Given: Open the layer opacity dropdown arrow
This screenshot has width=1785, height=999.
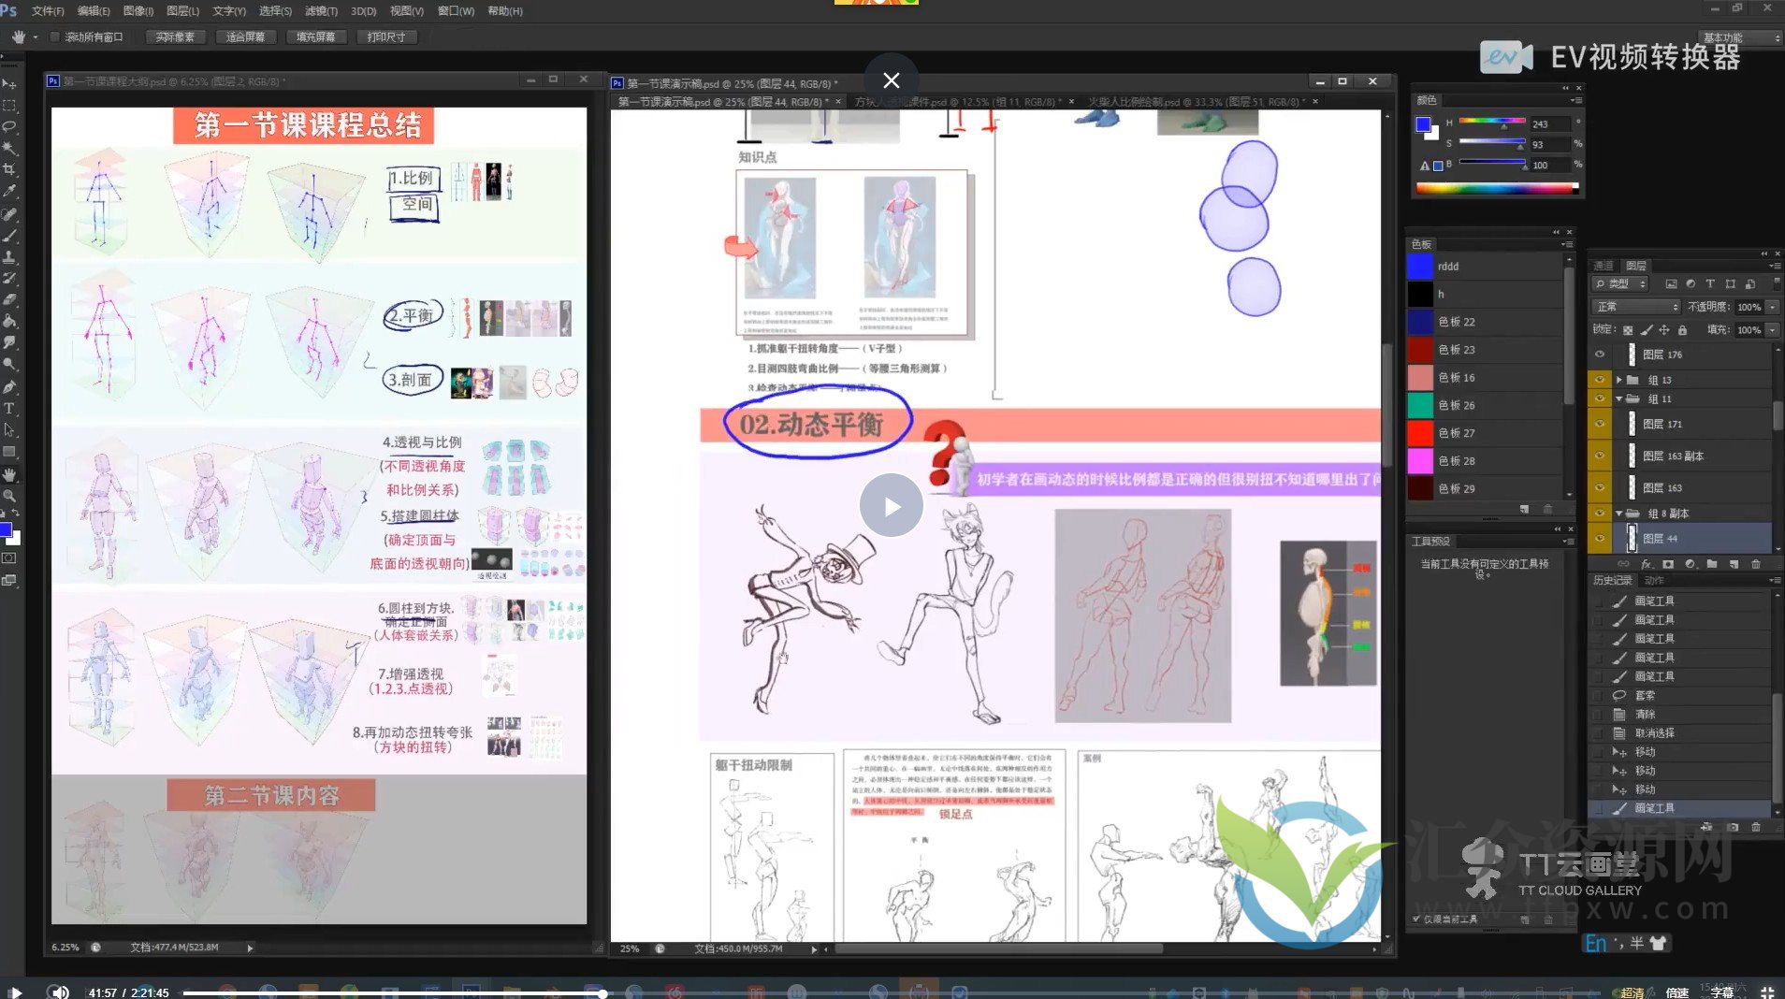Looking at the screenshot, I should coord(1772,307).
